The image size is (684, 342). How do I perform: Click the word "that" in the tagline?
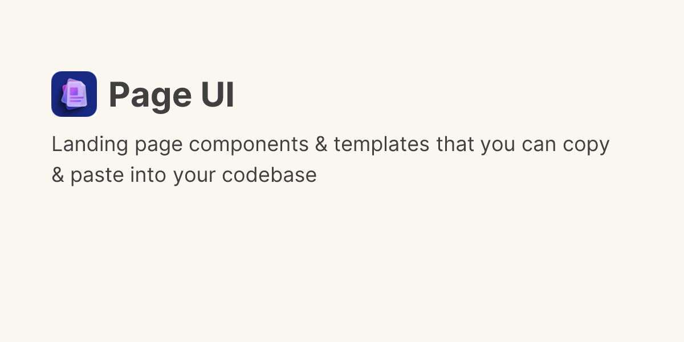pos(455,145)
